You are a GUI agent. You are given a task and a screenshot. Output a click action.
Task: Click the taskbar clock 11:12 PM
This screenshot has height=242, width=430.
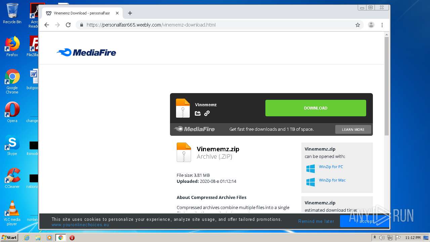tap(413, 238)
